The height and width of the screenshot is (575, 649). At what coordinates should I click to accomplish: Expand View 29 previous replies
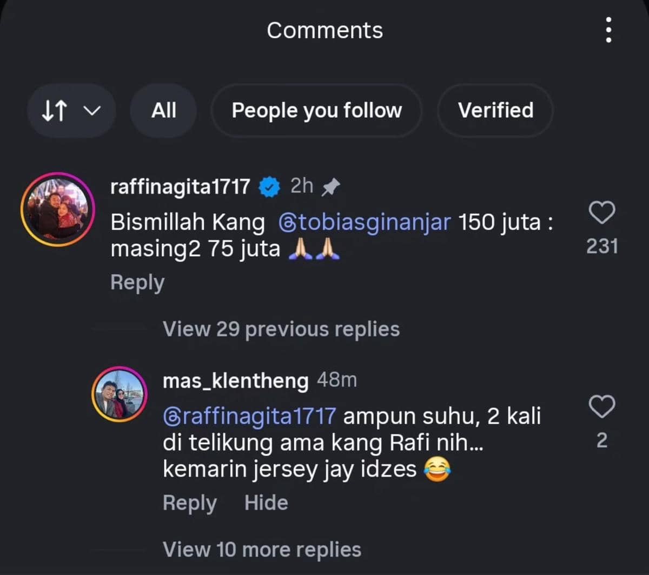pos(281,329)
